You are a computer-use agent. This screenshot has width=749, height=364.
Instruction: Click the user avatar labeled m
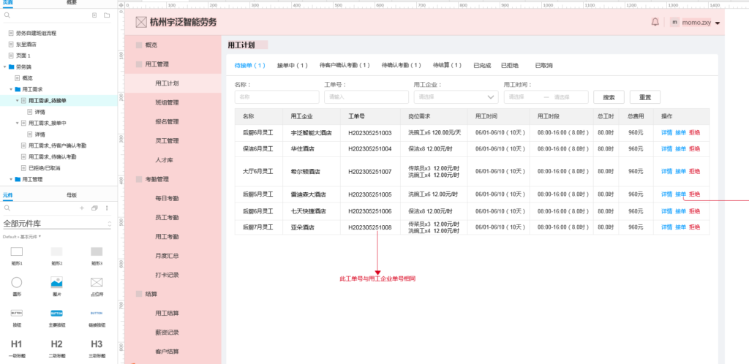point(674,22)
